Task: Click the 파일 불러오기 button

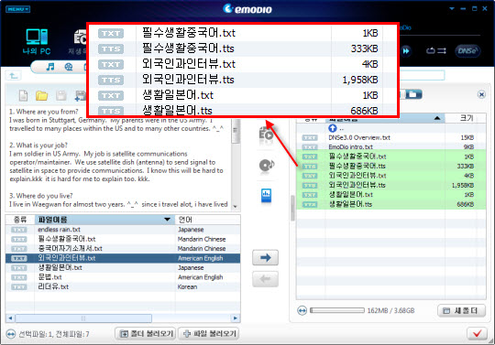Action: pos(208,334)
